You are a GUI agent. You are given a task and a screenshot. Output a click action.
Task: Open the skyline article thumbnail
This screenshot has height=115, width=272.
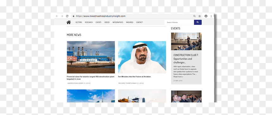(91, 96)
